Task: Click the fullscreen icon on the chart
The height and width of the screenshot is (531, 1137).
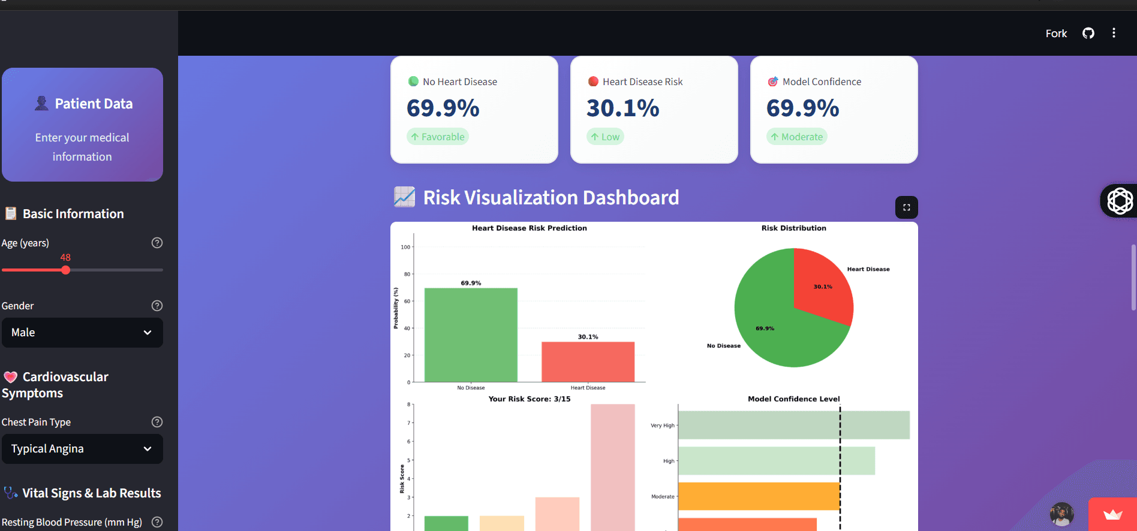Action: 906,207
